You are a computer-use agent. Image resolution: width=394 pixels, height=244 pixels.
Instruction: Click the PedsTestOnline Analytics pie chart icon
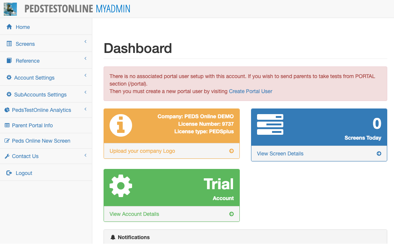click(x=8, y=110)
